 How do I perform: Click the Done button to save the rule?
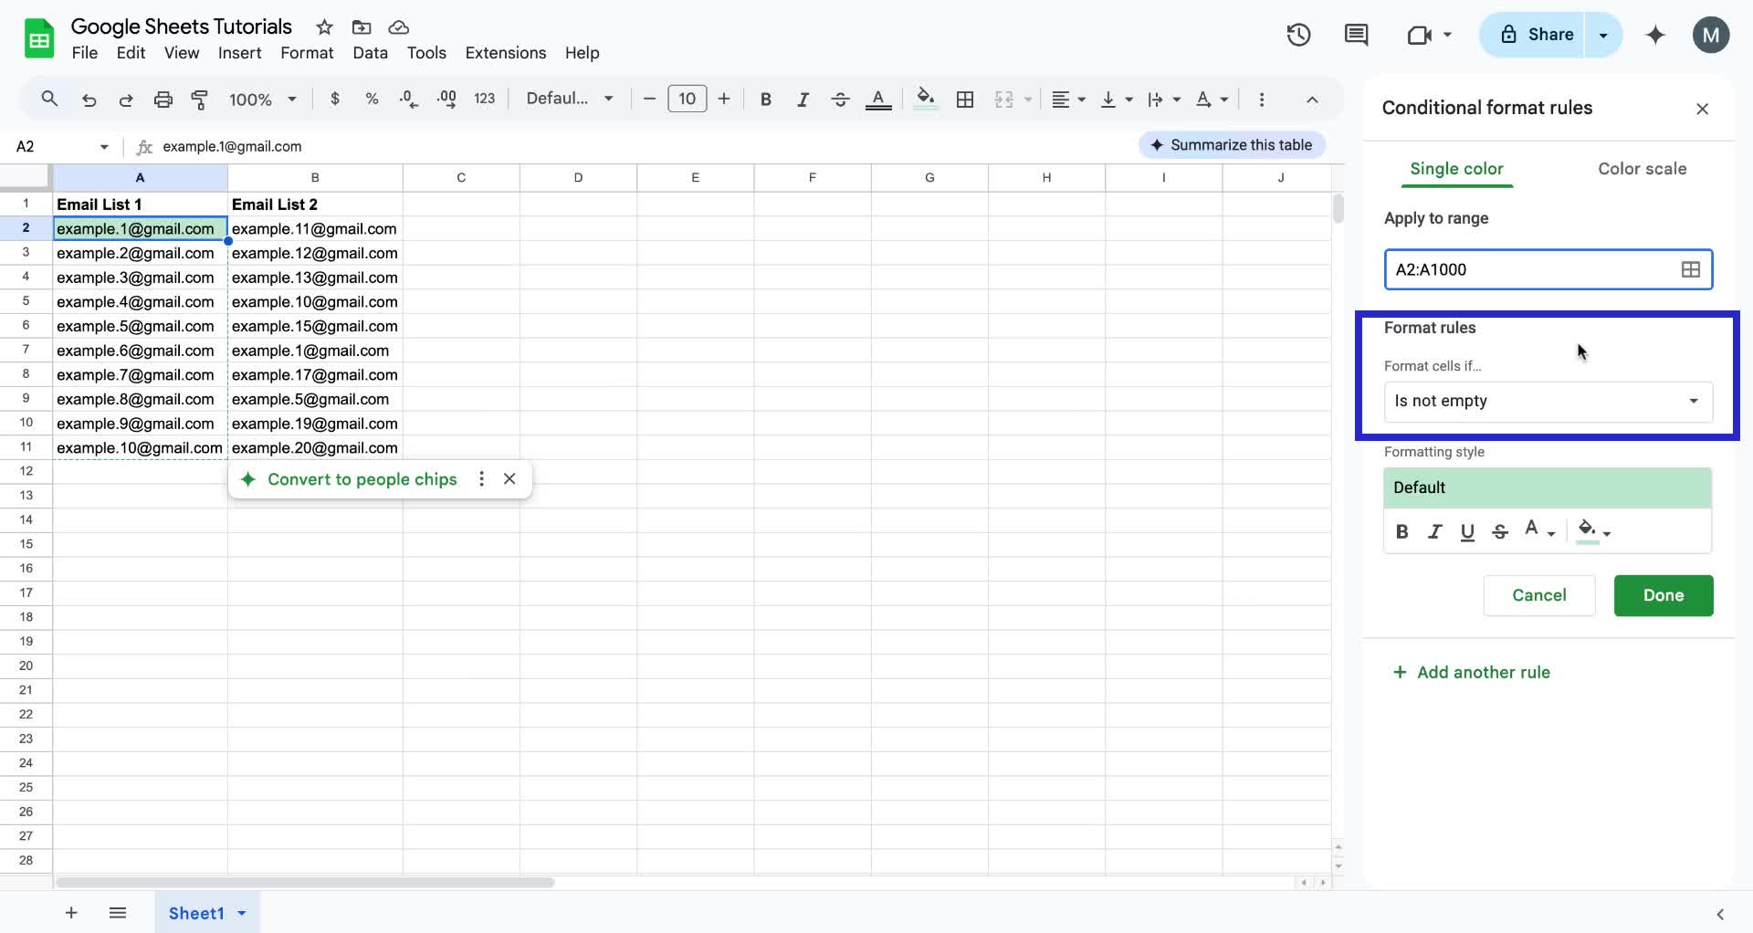tap(1663, 595)
